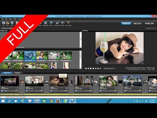Click the Music speaker toolbar icon

[x=62, y=24]
